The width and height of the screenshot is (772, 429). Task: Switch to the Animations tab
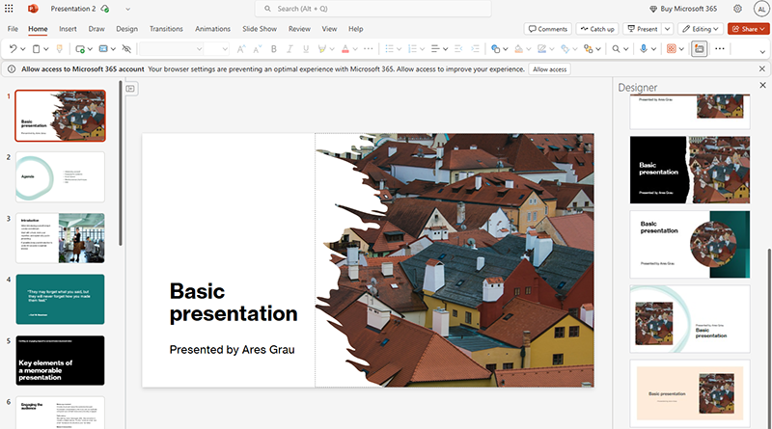tap(212, 29)
